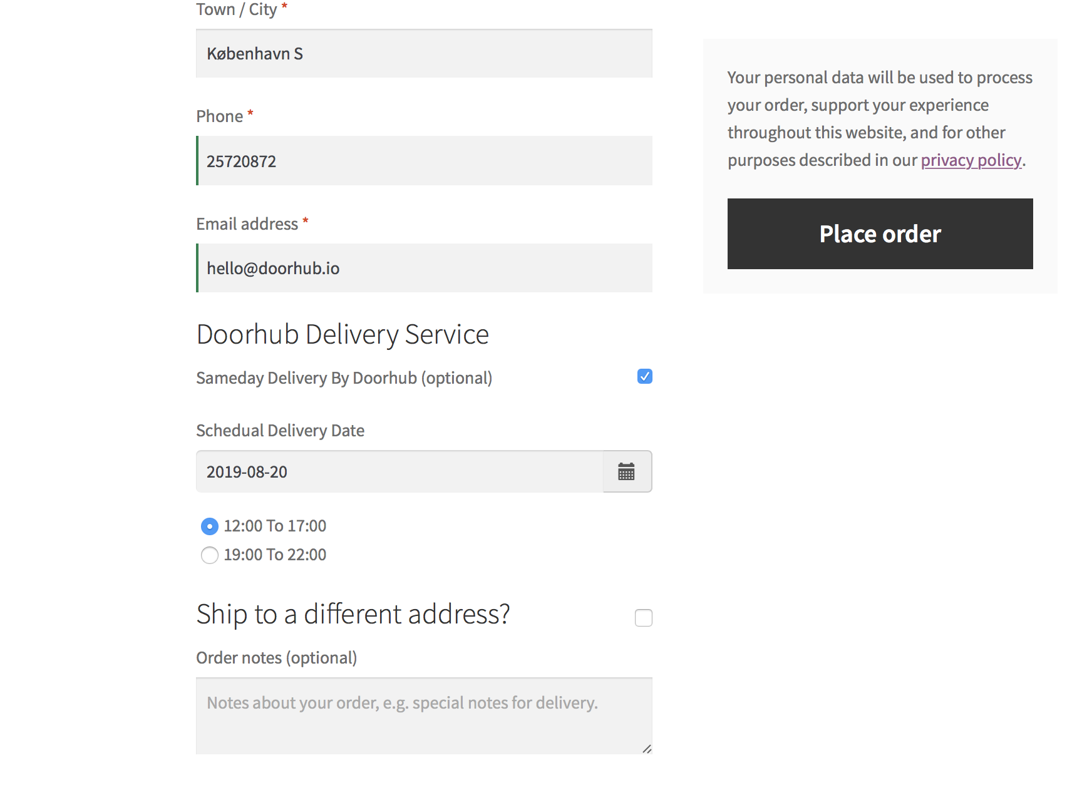This screenshot has width=1077, height=795.
Task: Select the 12:00 To 17:00 radio button
Action: tap(210, 526)
